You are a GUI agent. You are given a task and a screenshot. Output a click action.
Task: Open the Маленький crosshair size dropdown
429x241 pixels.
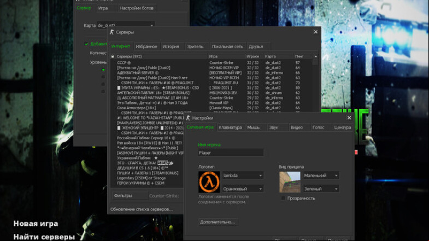point(321,175)
